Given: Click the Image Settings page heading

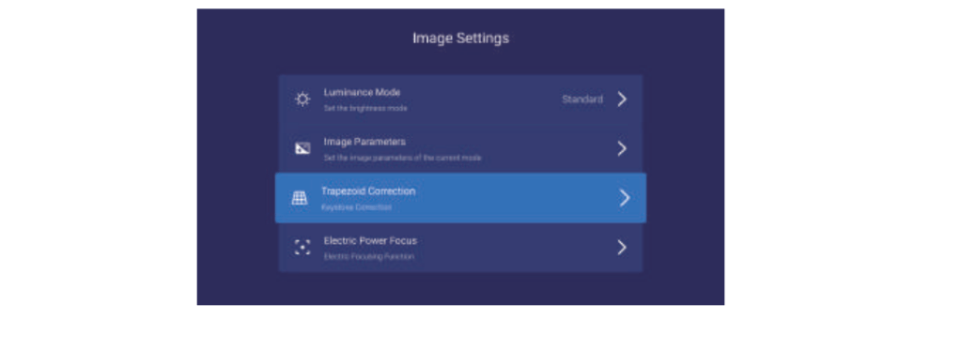Looking at the screenshot, I should [x=460, y=38].
